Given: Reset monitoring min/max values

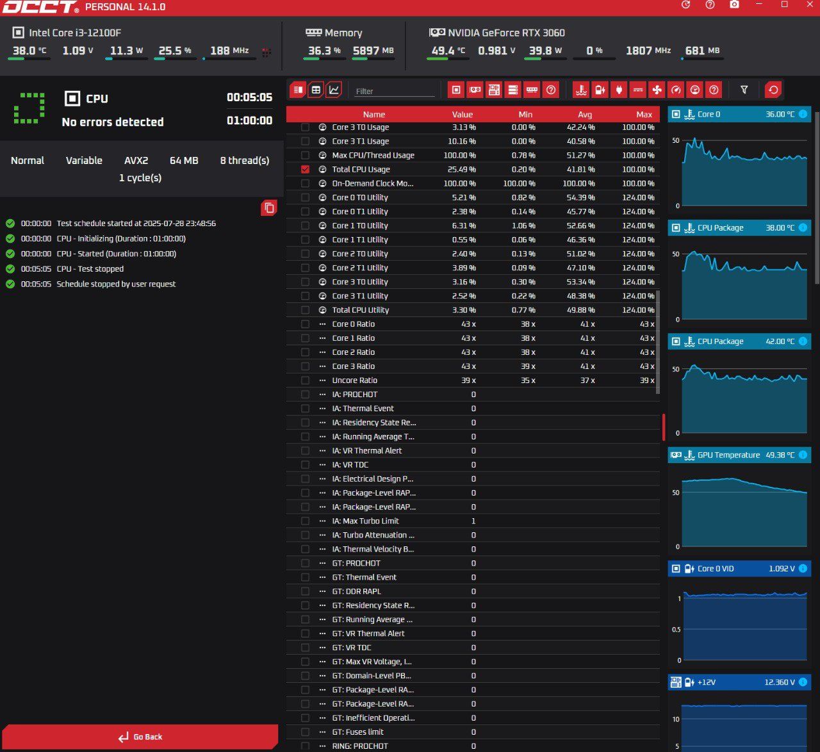Looking at the screenshot, I should click(x=773, y=90).
